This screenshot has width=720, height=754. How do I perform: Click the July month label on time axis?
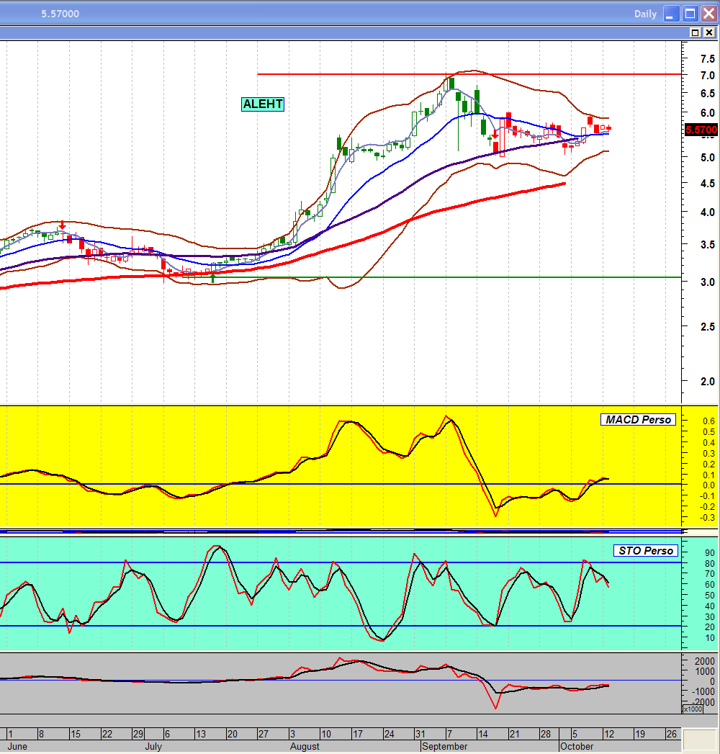point(153,746)
